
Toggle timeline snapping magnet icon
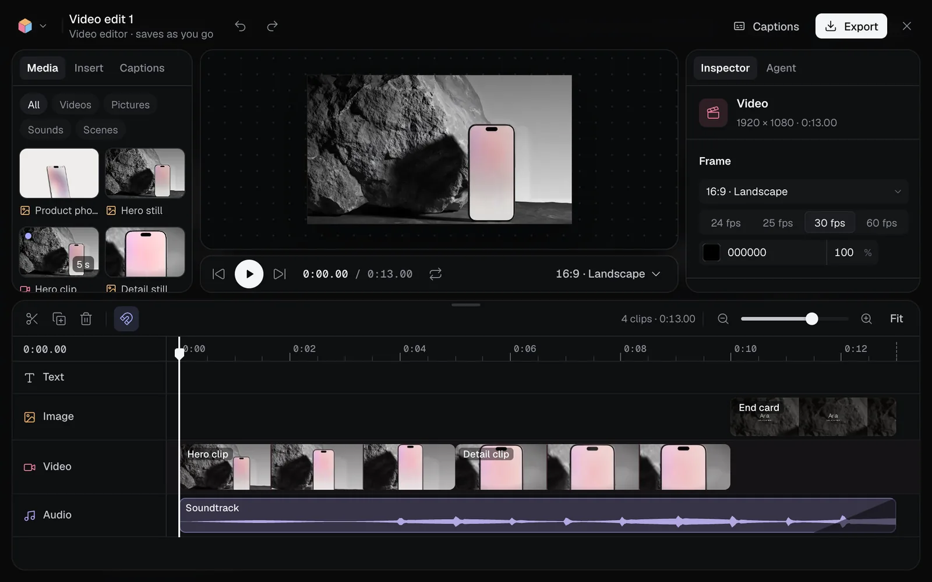point(126,319)
